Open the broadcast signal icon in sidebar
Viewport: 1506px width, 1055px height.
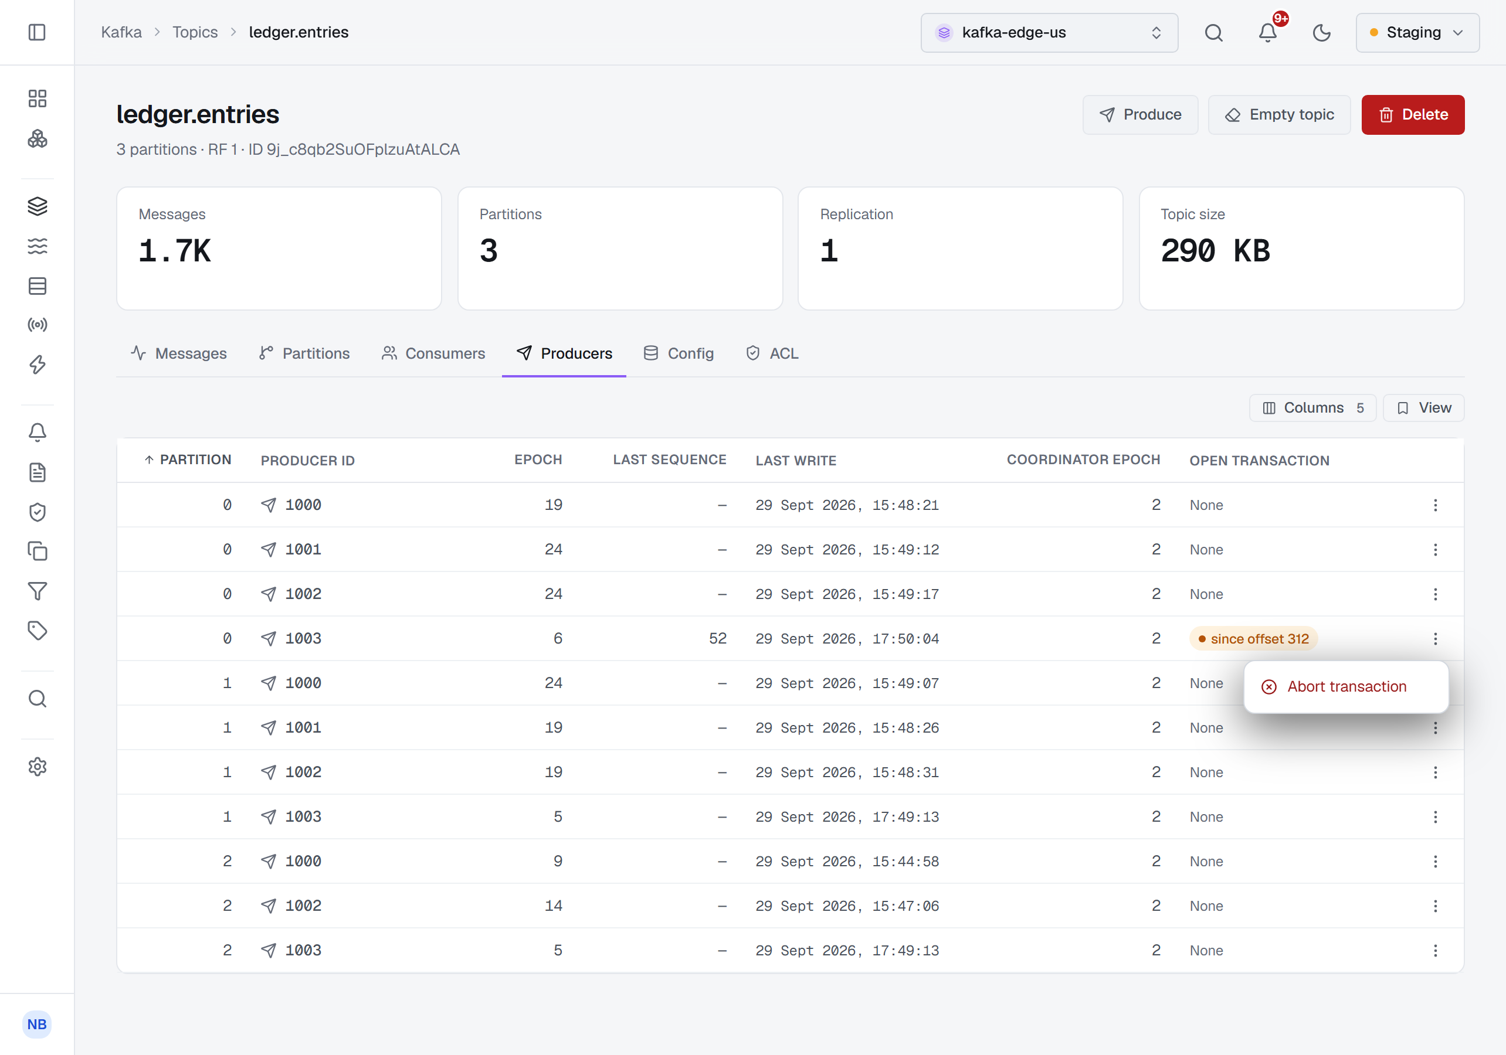pos(38,325)
